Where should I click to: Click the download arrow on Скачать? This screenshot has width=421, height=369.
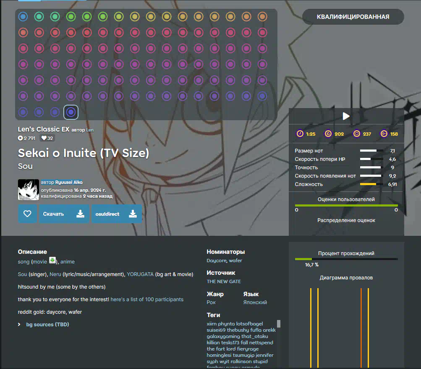80,214
